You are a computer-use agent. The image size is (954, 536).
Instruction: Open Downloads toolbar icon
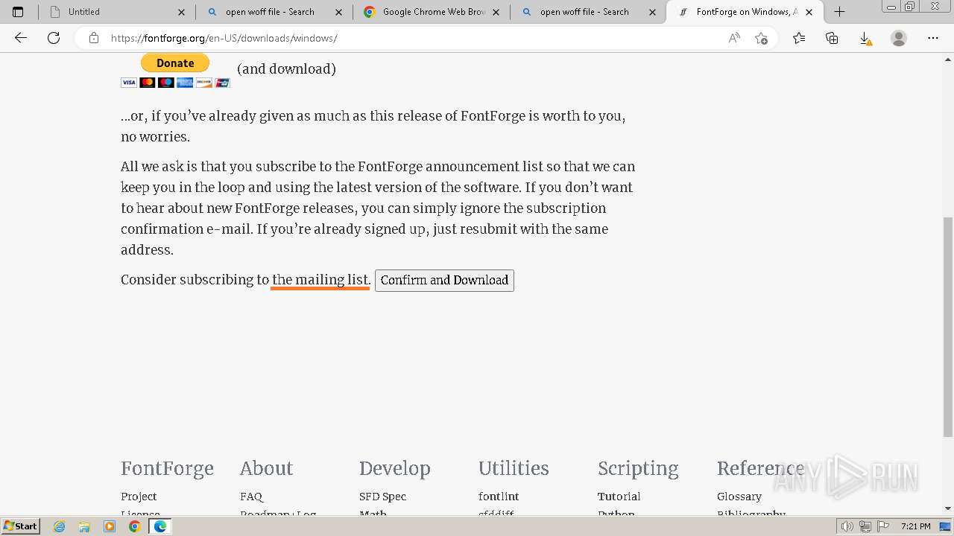[865, 38]
